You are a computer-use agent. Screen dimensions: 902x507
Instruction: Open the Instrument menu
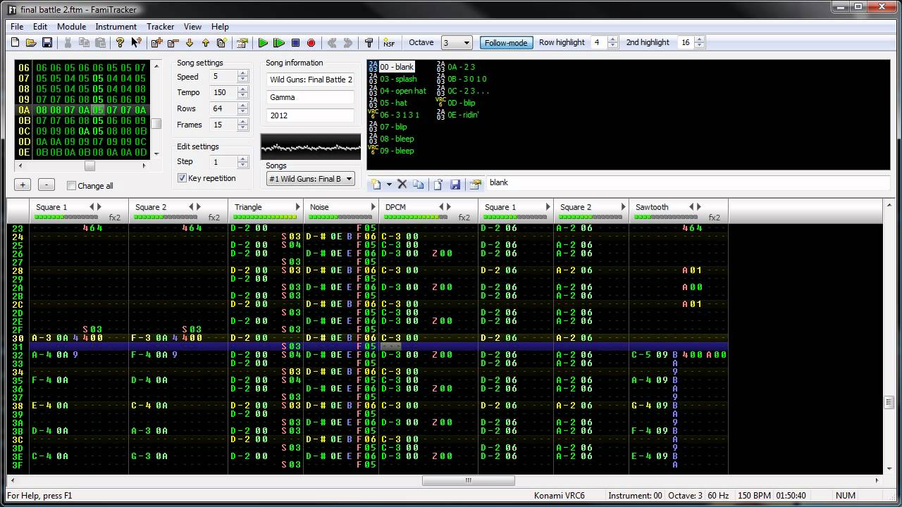(116, 27)
